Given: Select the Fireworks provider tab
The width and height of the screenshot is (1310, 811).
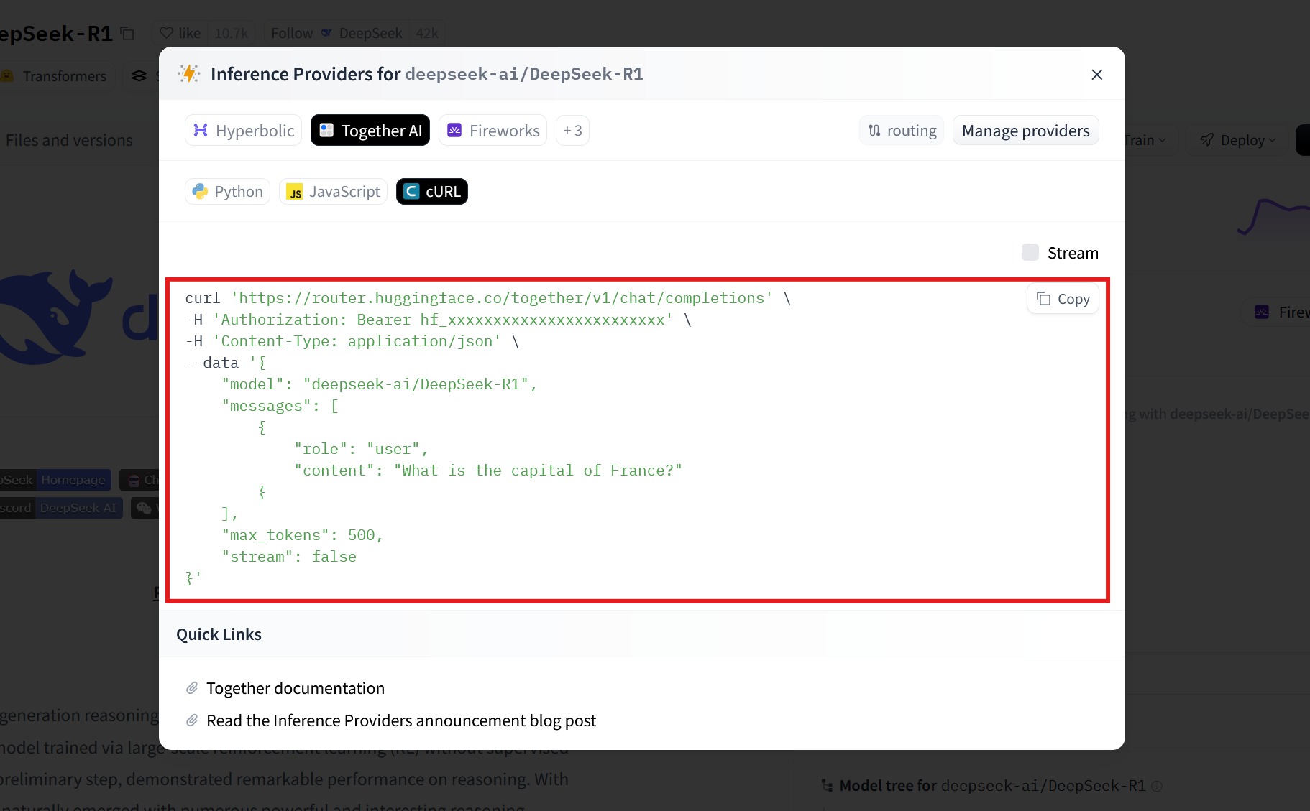Looking at the screenshot, I should 493,131.
